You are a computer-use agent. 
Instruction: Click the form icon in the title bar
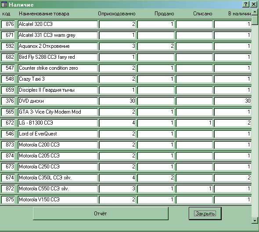(4, 4)
